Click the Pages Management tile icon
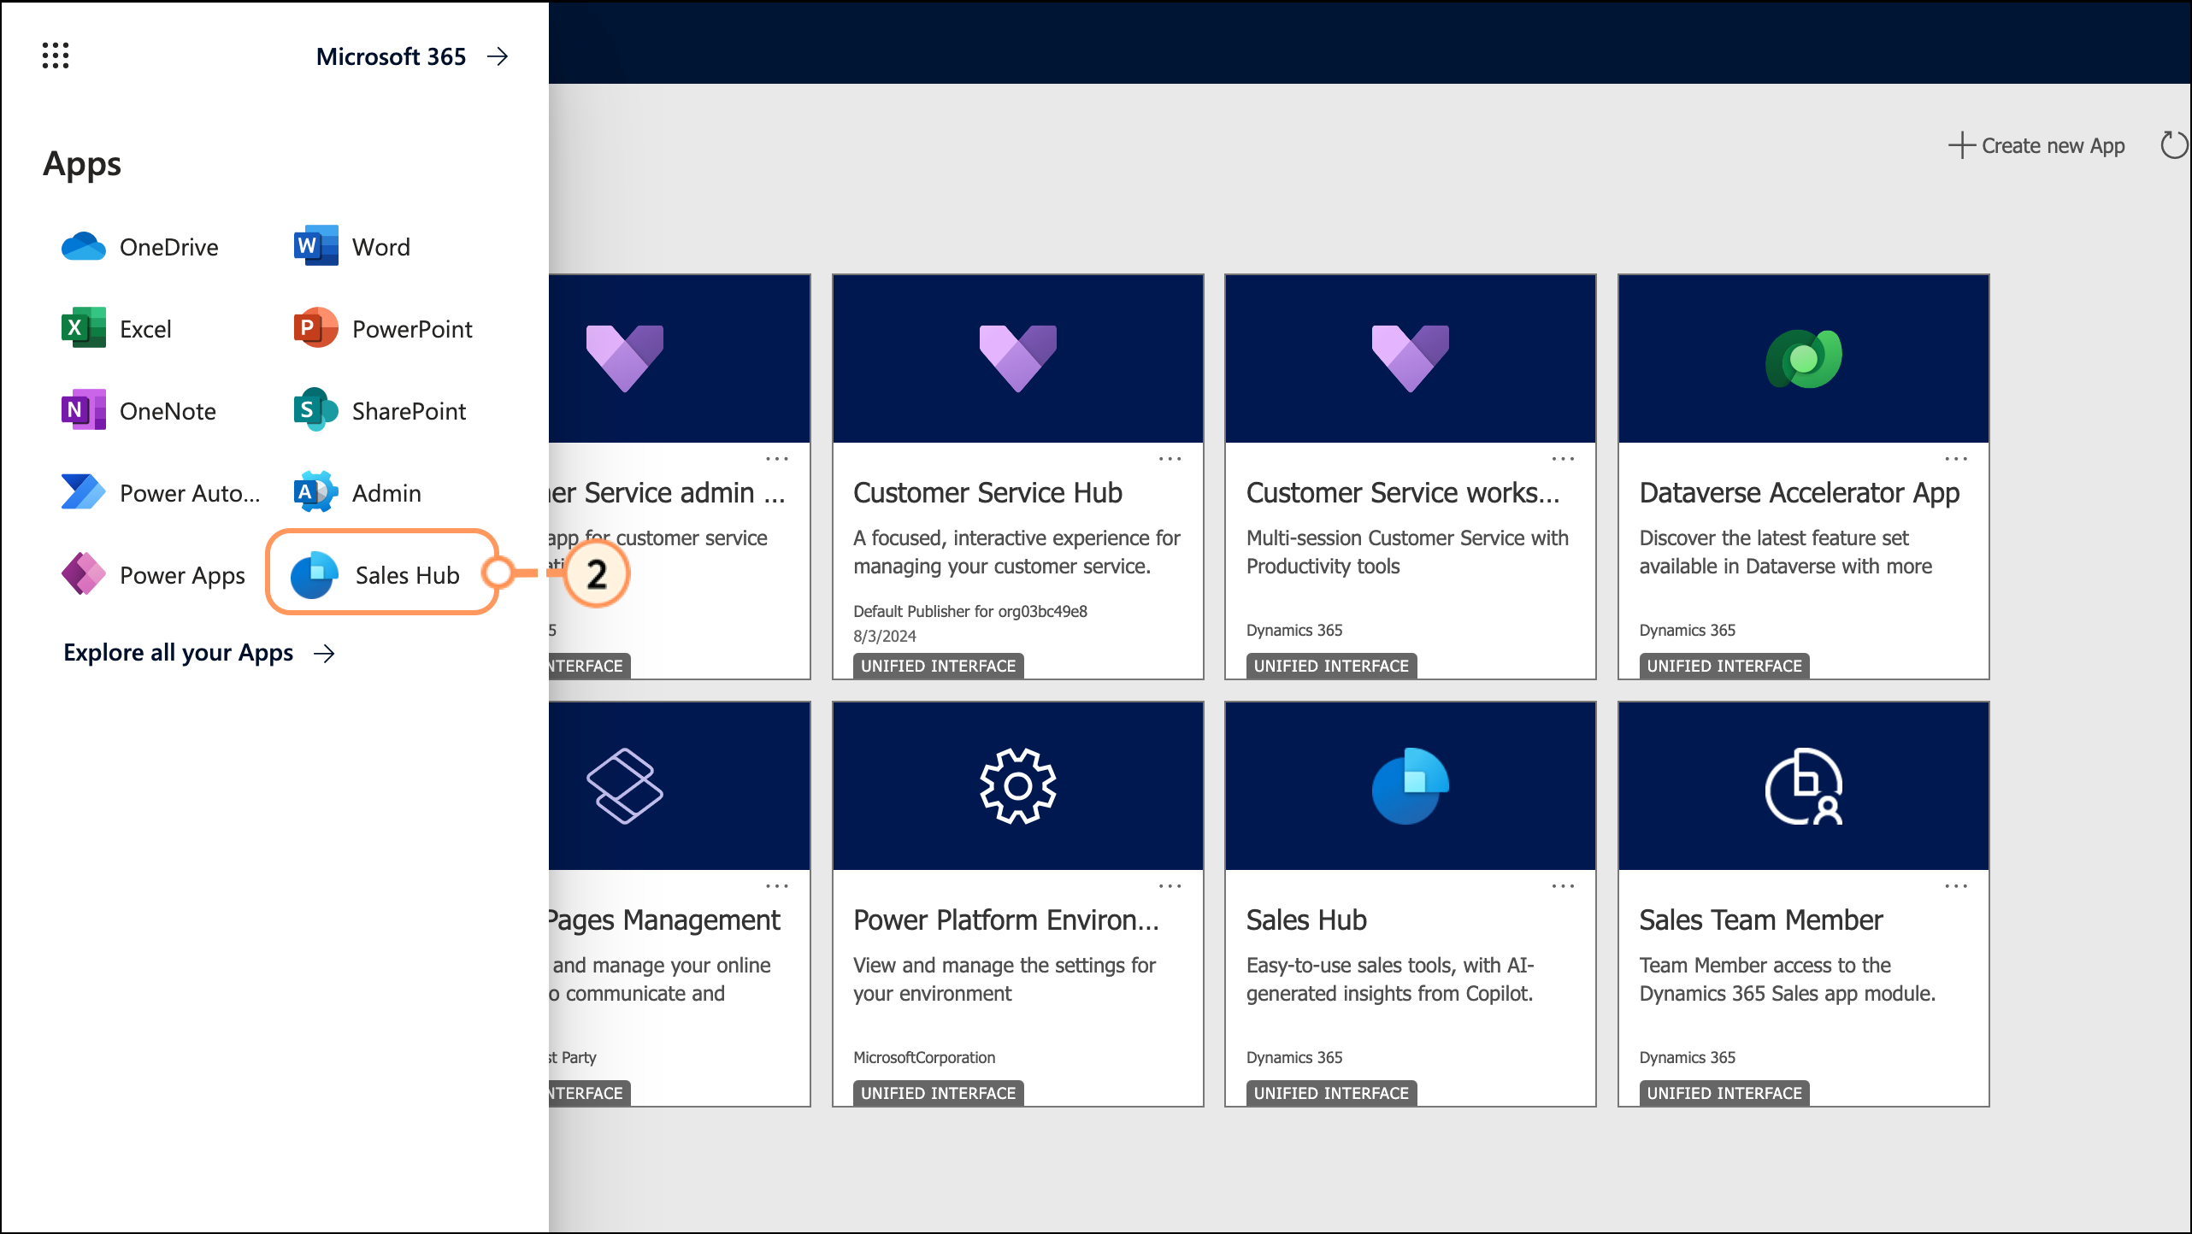This screenshot has height=1234, width=2192. pos(625,786)
